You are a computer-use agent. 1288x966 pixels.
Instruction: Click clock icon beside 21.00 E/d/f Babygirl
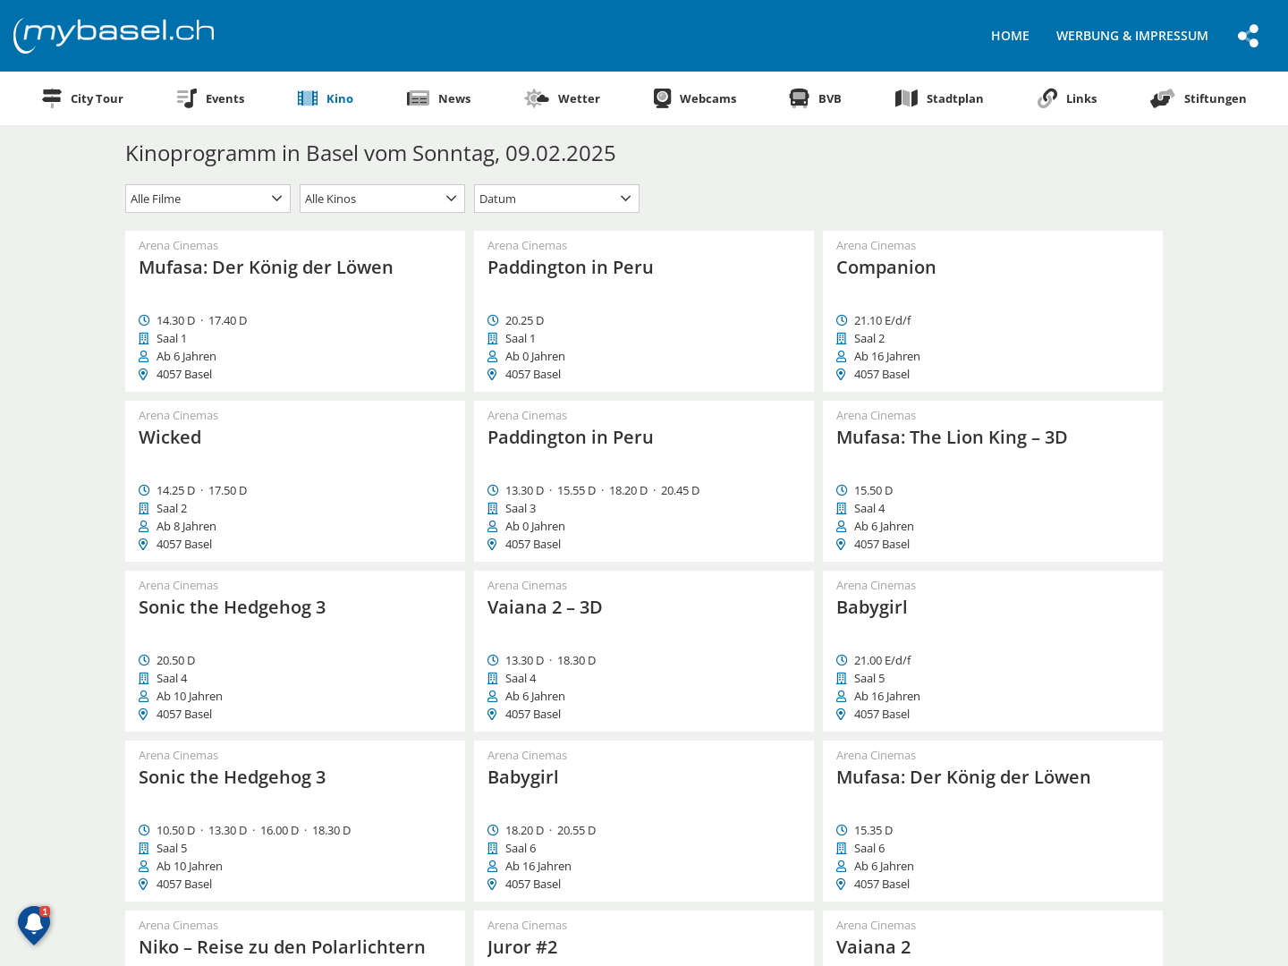tap(841, 660)
